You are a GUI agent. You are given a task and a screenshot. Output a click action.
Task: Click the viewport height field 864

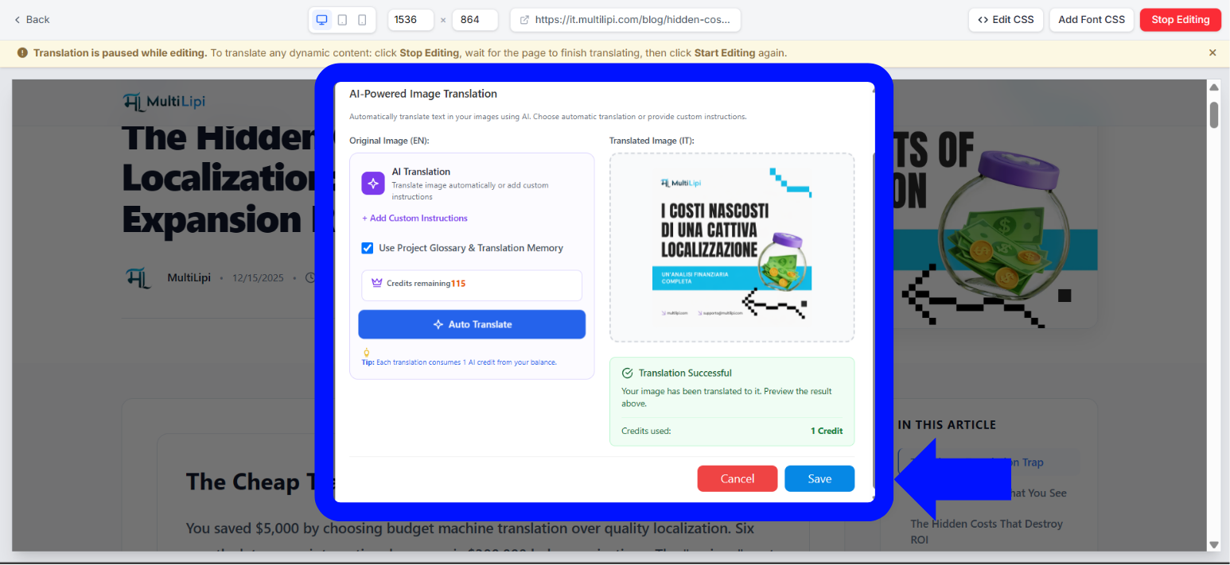475,20
